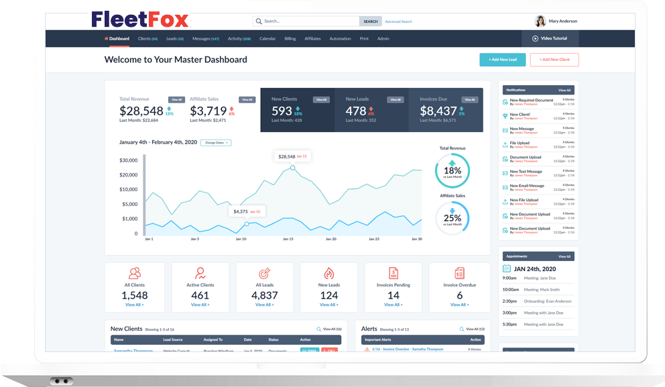Click the Affiliate Sales 25% progress ring
This screenshot has width=665, height=387.
click(x=452, y=218)
